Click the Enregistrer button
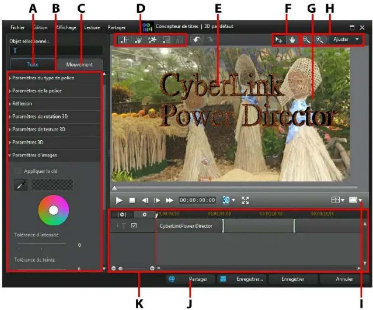Viewport: 373px width, 310px height. click(x=293, y=279)
